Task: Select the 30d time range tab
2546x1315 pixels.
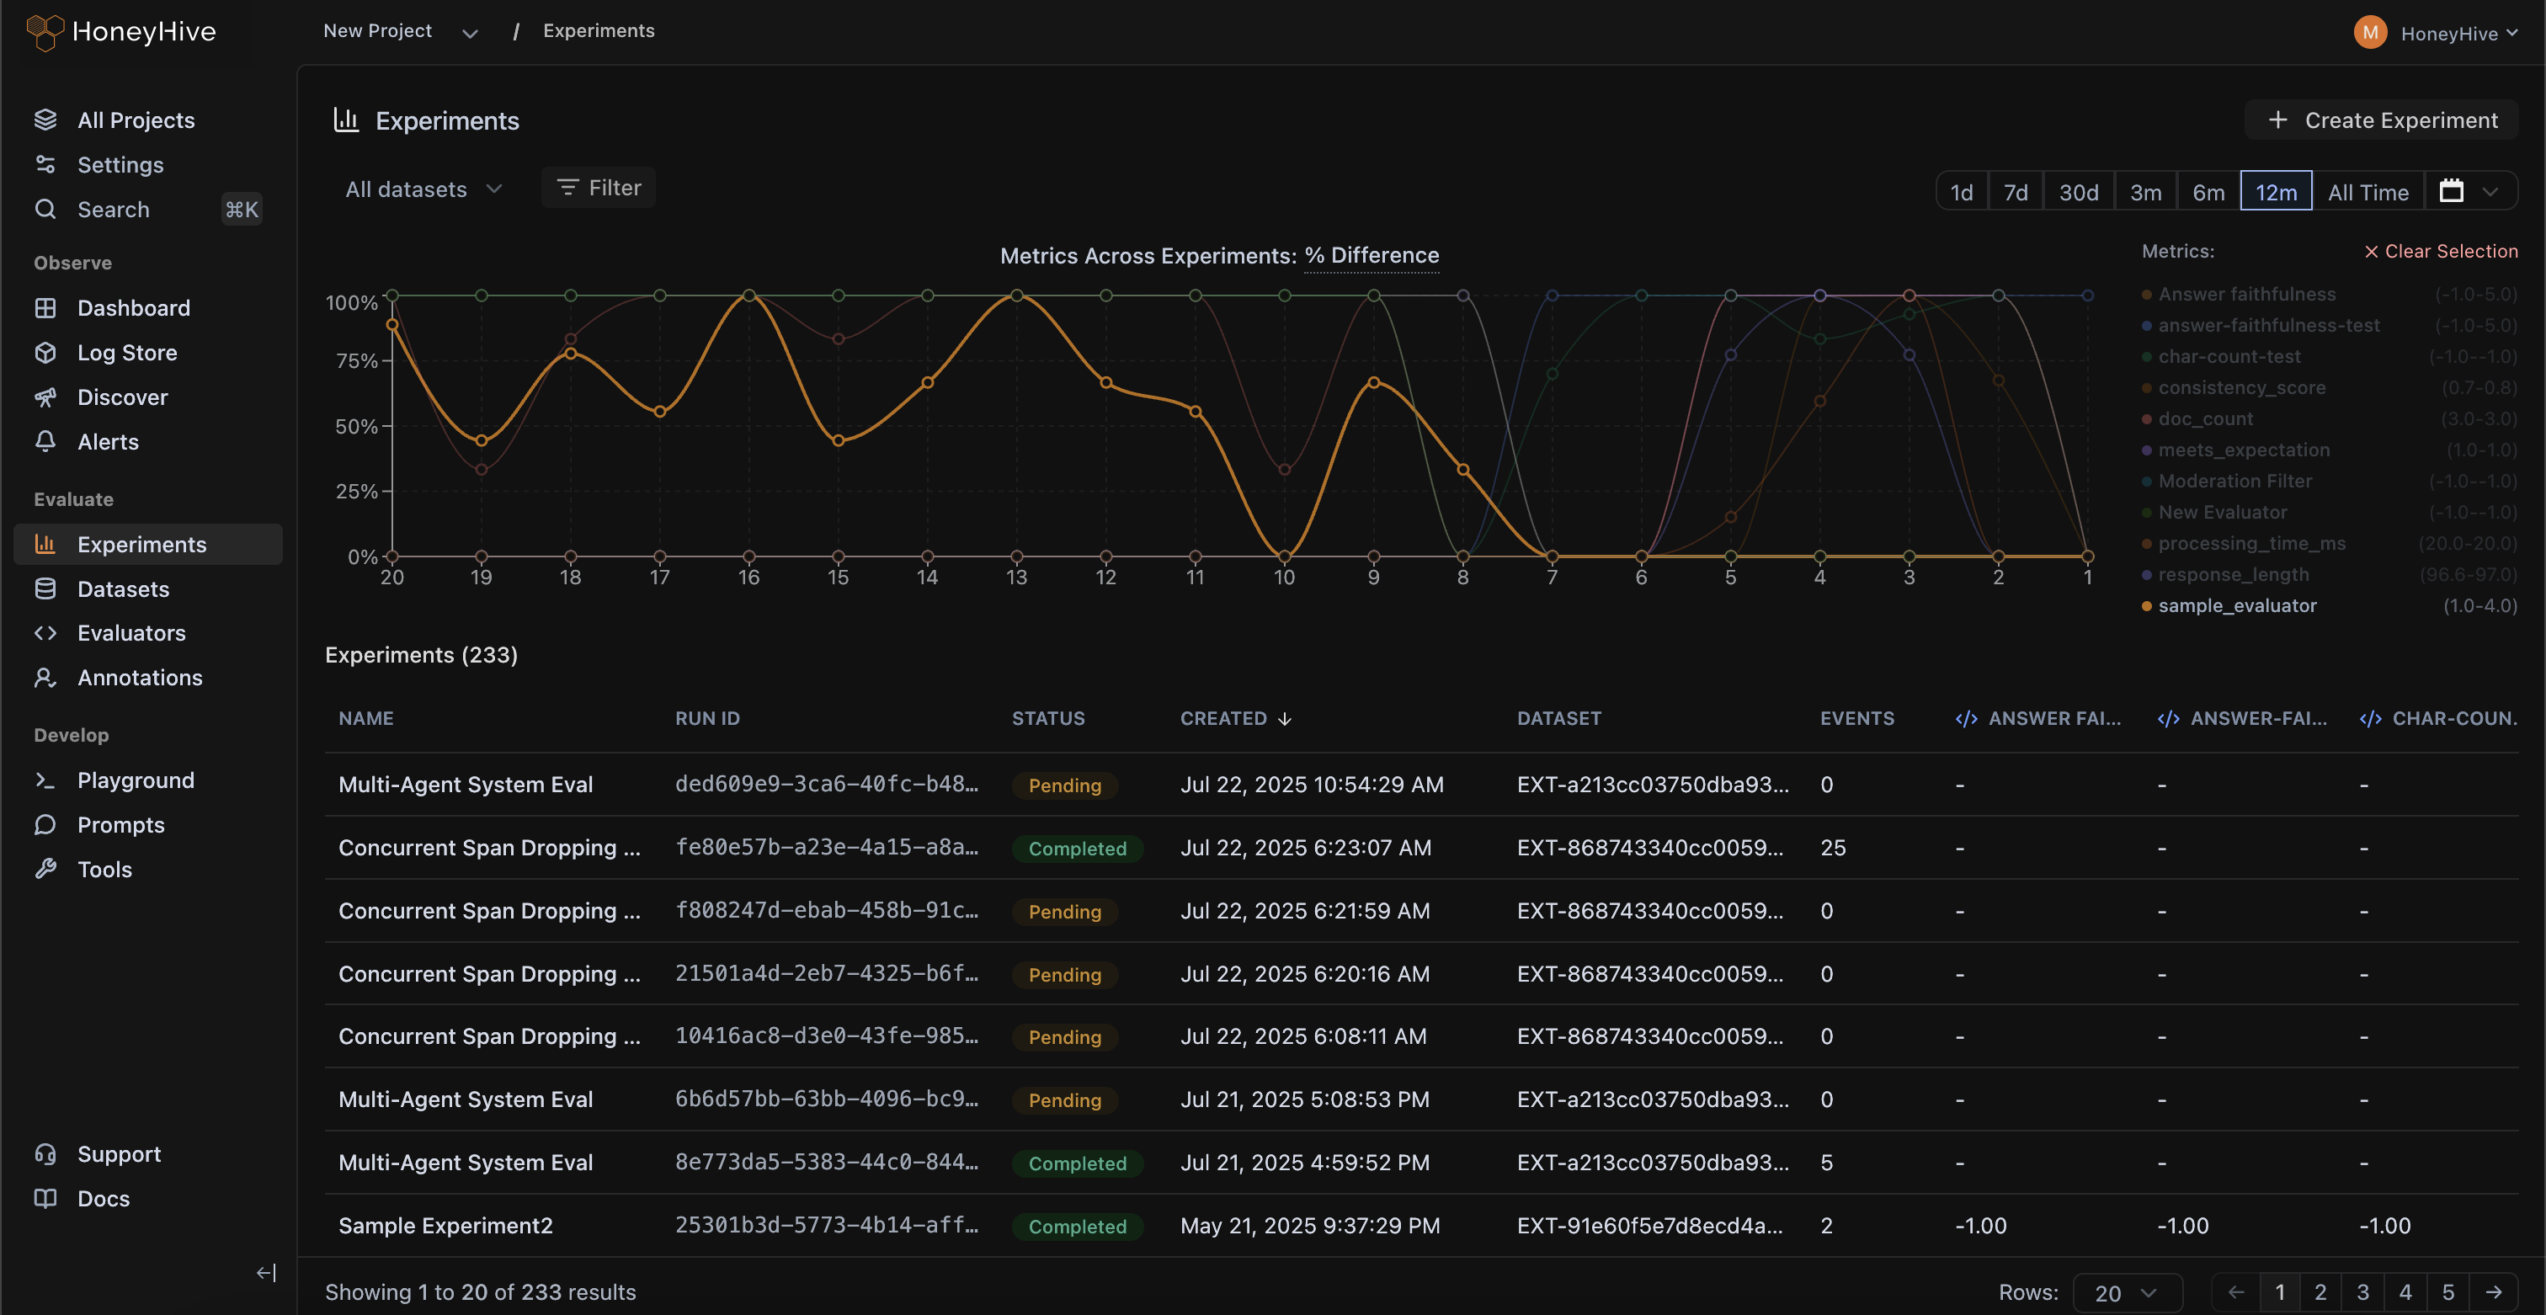Action: [x=2078, y=192]
